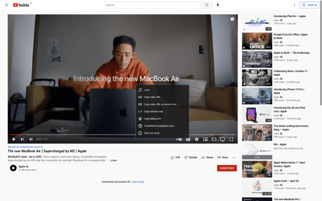The width and height of the screenshot is (322, 201).
Task: Click title 'Introducing iPad Air — Apple'
Action: (289, 16)
